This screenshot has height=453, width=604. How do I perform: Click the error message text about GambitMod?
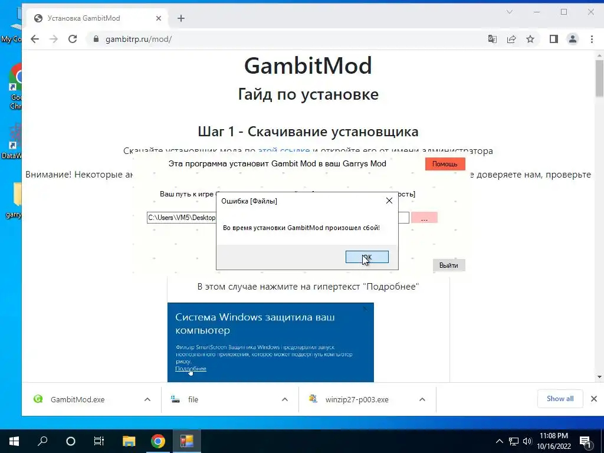click(x=301, y=228)
